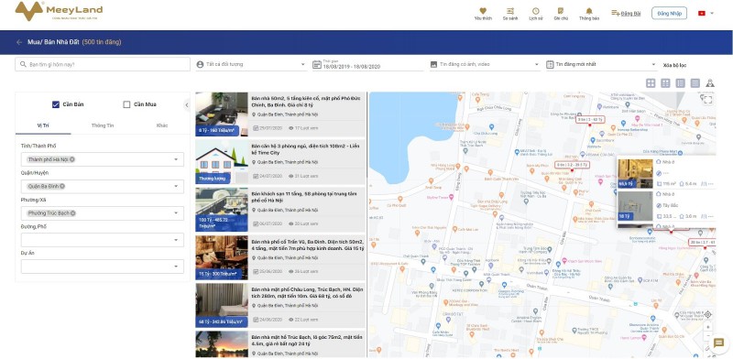The height and width of the screenshot is (359, 733).
Task: Open the Tin đăng mới nhất sort dropdown
Action: pos(601,64)
